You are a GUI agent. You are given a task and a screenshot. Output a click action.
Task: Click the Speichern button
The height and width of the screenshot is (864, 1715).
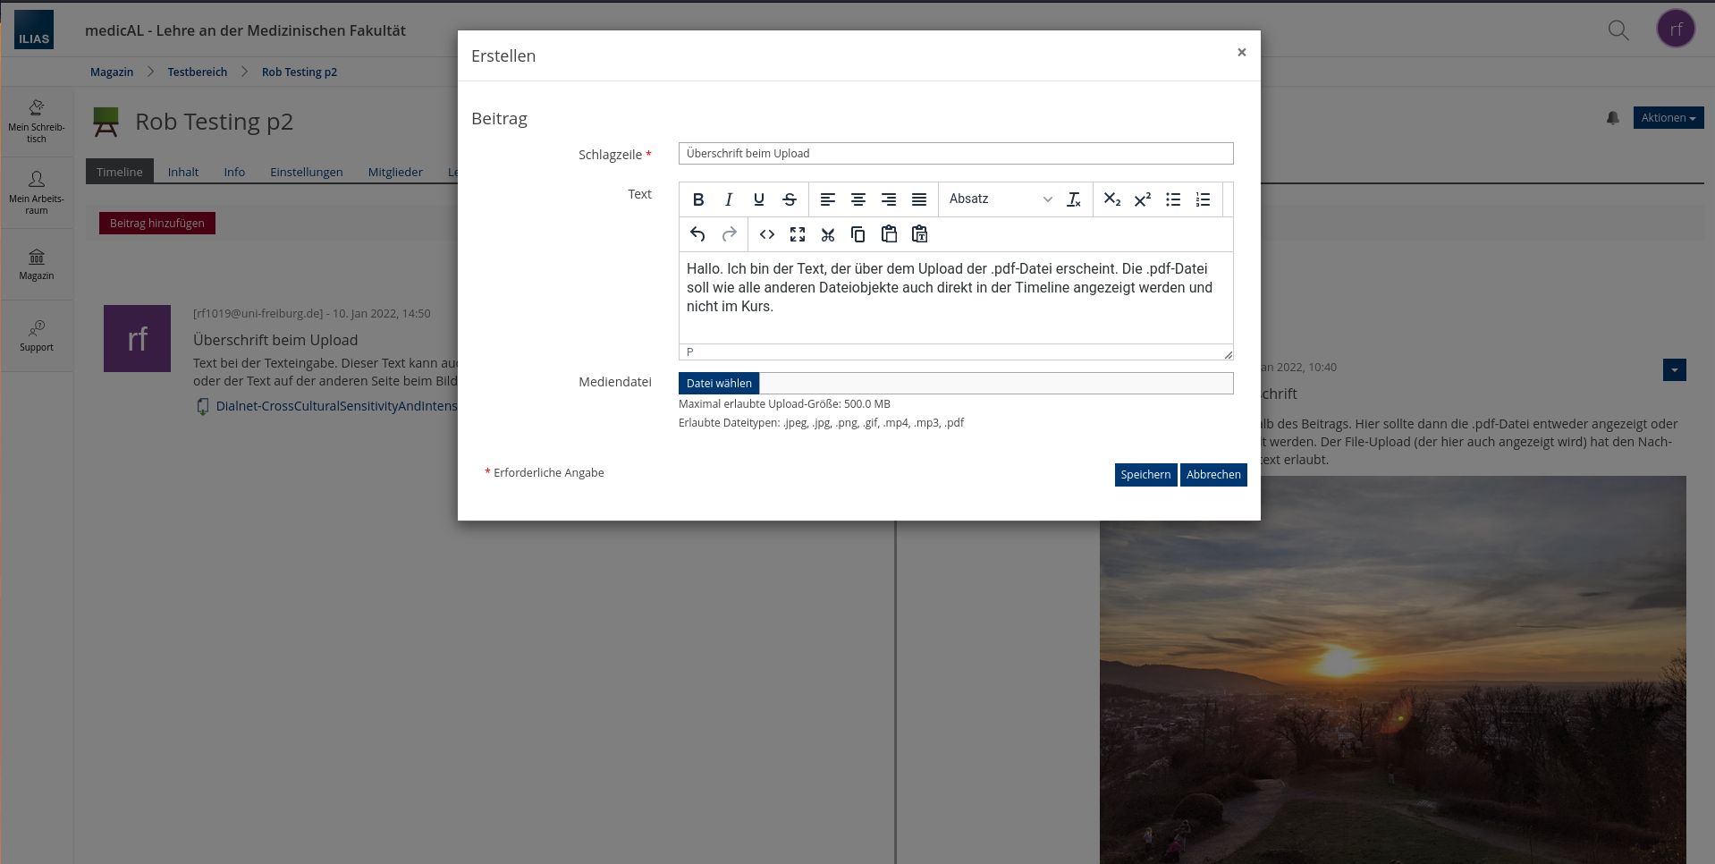1145,475
